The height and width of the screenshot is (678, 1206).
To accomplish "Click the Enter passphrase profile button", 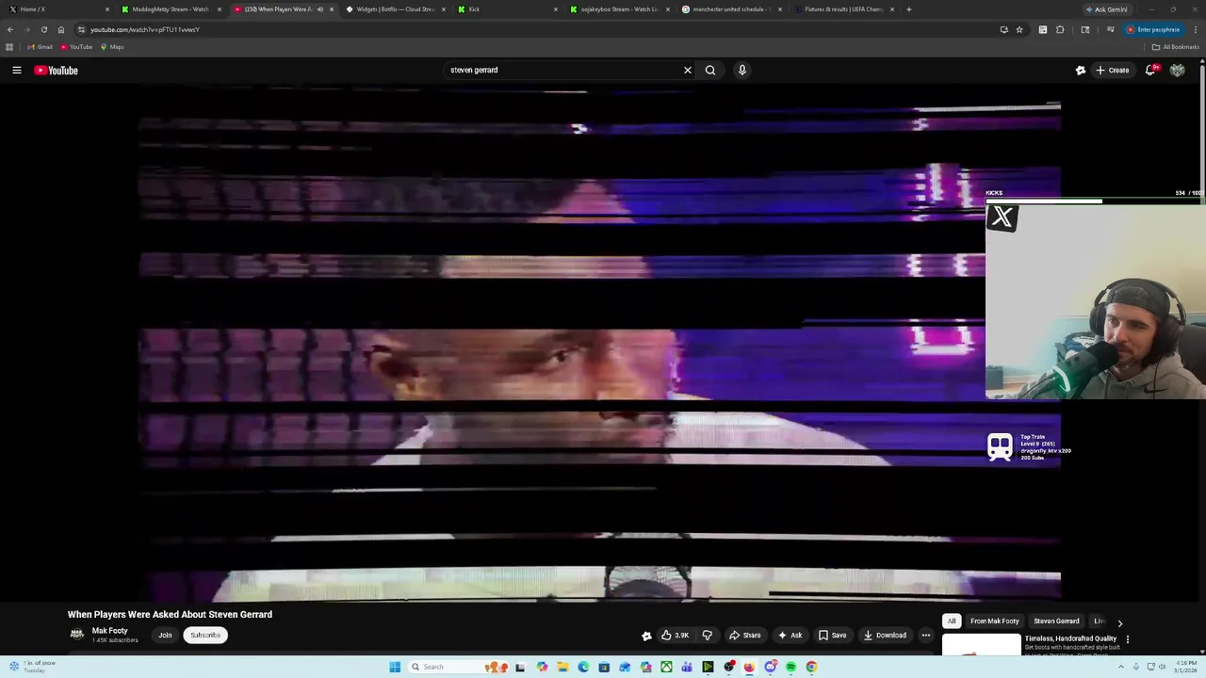I will (1153, 29).
